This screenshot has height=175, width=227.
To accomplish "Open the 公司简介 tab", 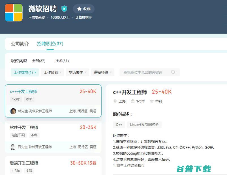I will [x=20, y=43].
